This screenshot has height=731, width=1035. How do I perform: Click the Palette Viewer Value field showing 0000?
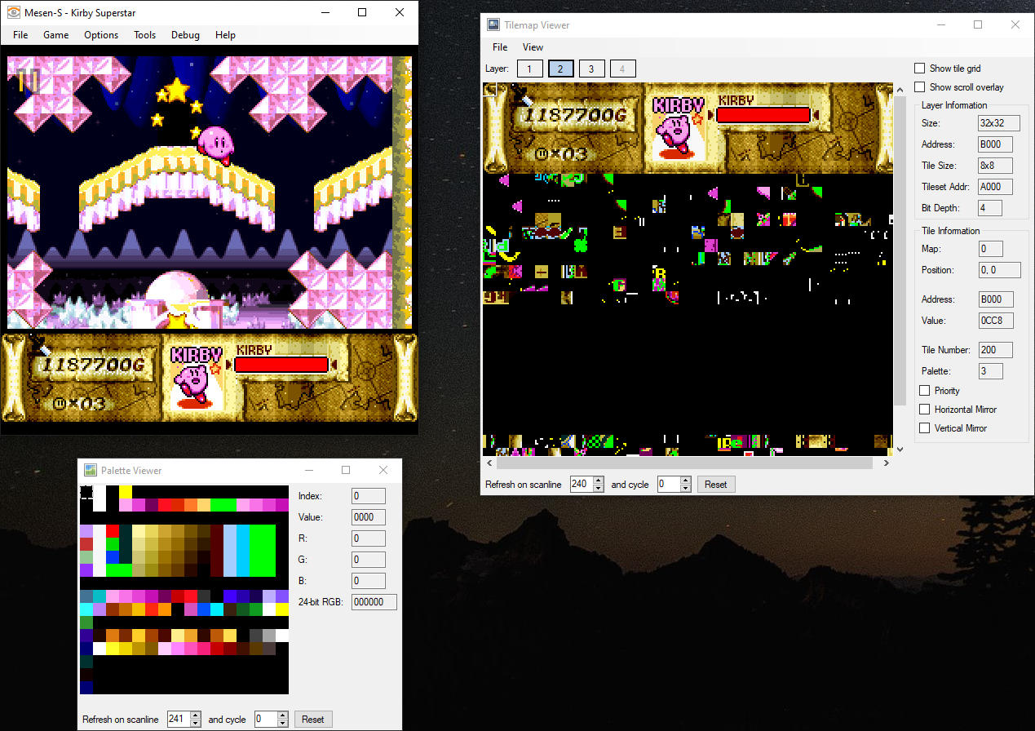click(369, 517)
